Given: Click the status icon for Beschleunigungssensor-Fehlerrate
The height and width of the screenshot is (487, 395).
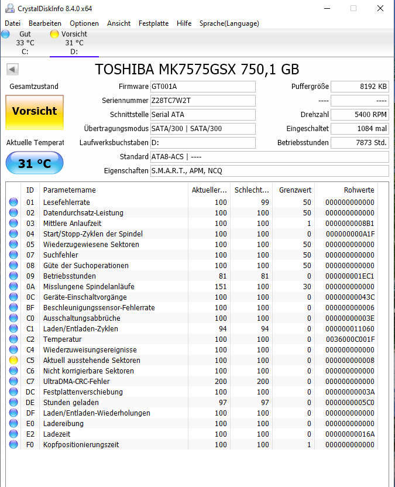Looking at the screenshot, I should 13,308.
